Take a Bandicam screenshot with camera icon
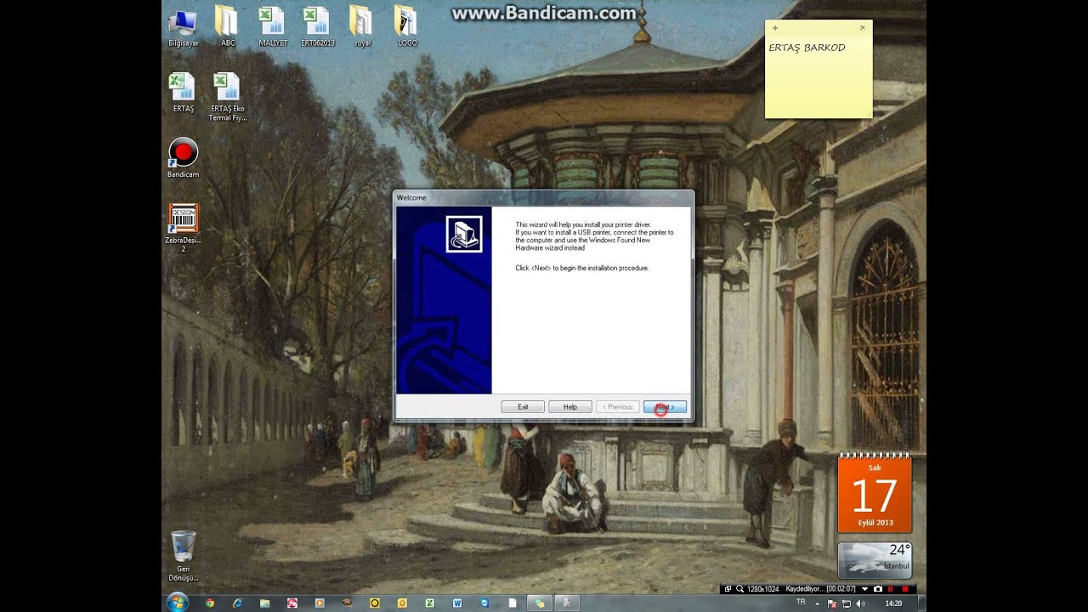This screenshot has height=612, width=1088. tap(878, 589)
